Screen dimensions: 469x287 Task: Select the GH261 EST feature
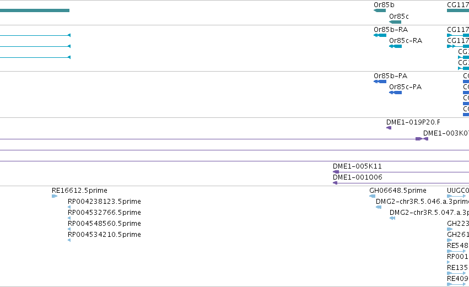point(449,240)
